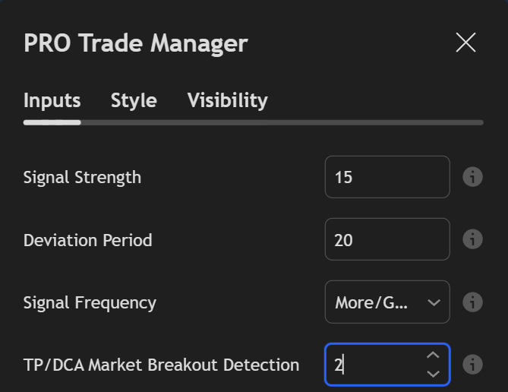
Task: Click the Signal Strength label text
Action: pyautogui.click(x=82, y=178)
